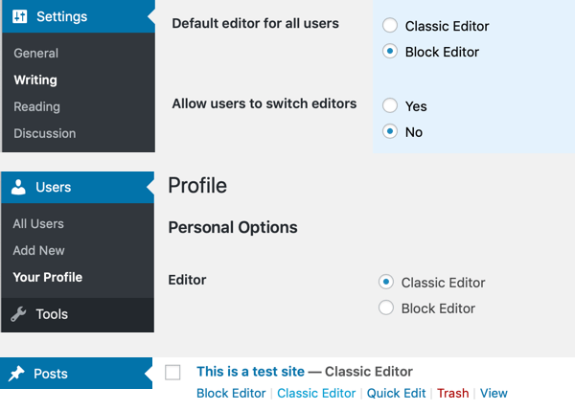This screenshot has width=575, height=411.
Task: Go to All Users submenu item
Action: tap(38, 223)
